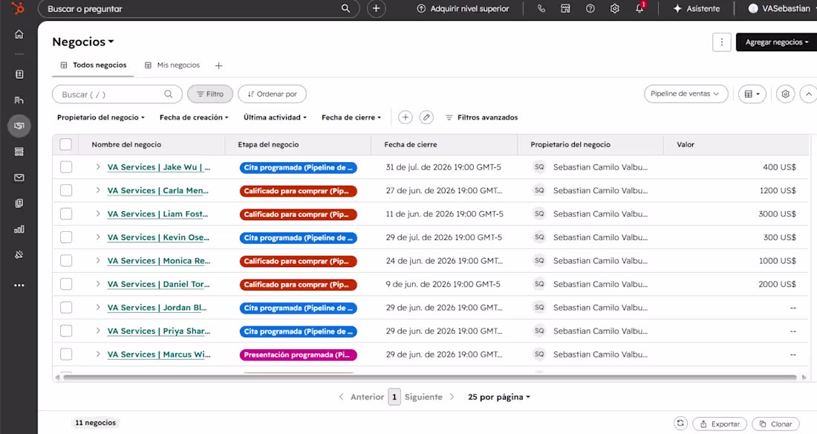Open the notifications bell
Viewport: 817px width, 434px height.
click(x=639, y=8)
